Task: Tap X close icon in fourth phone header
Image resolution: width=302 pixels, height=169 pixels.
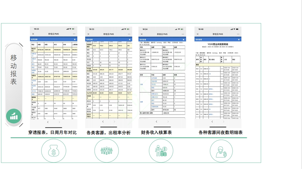Action: (x=197, y=34)
